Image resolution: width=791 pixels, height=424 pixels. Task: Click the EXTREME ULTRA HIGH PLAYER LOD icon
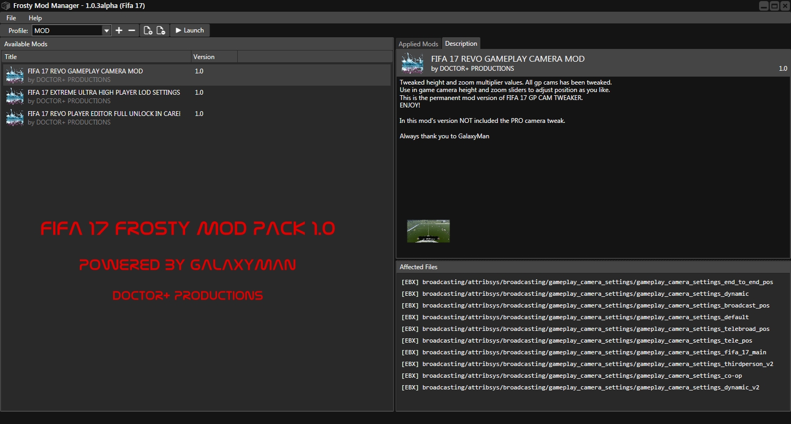click(x=15, y=96)
